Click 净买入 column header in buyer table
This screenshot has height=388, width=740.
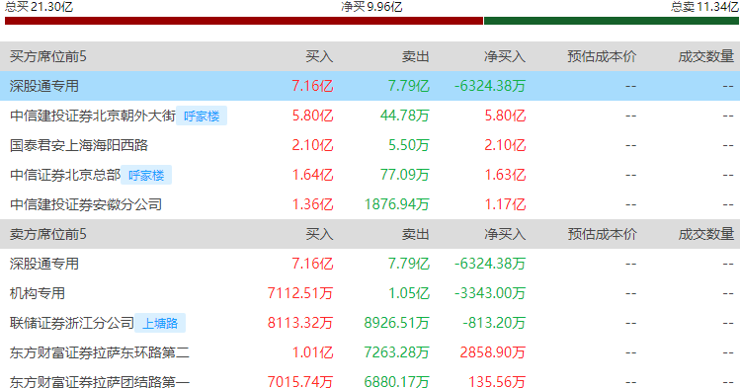tap(505, 56)
